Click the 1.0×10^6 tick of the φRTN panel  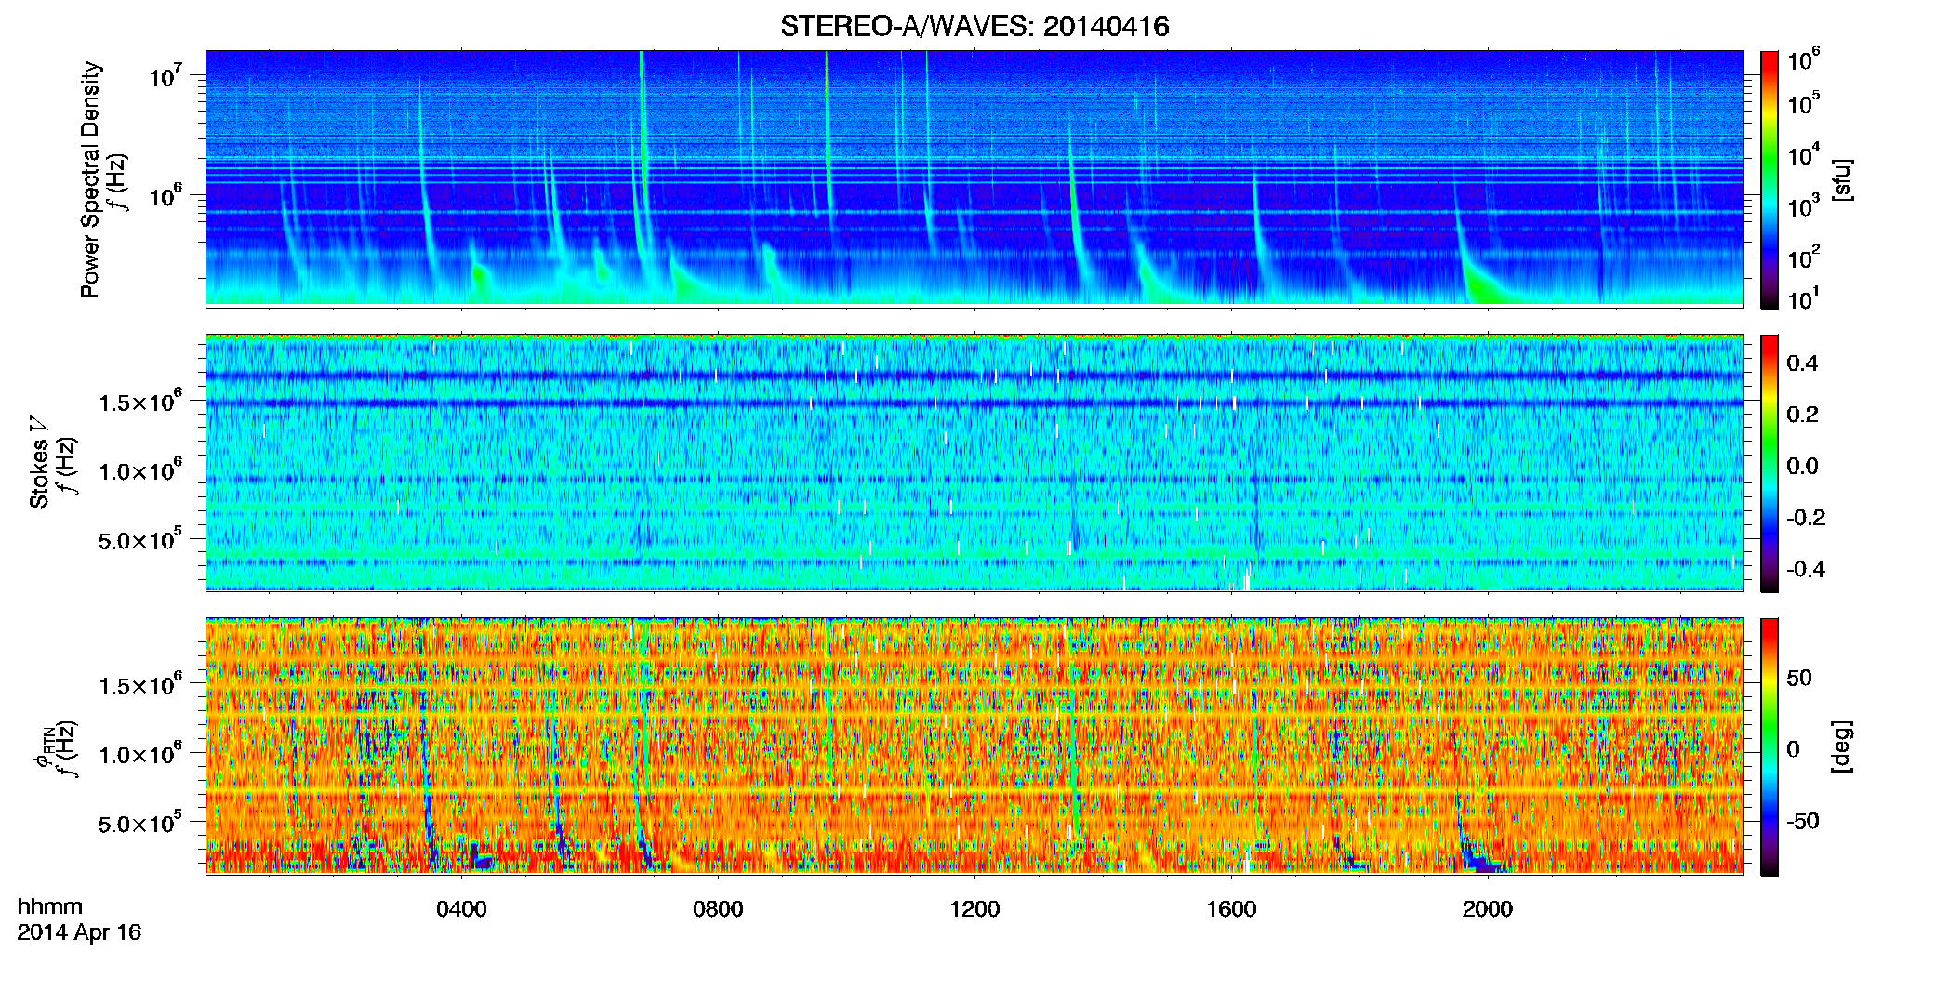tap(140, 754)
